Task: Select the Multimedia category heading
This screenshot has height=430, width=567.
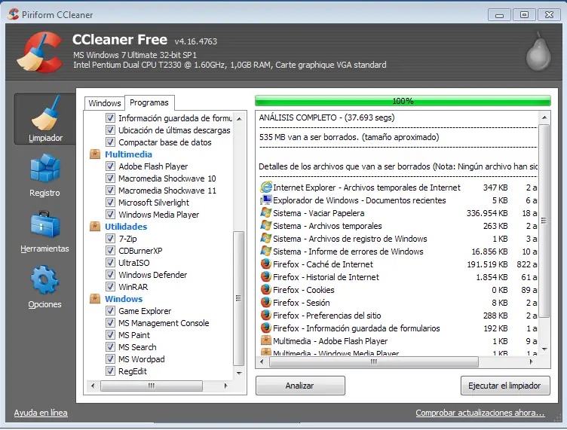Action: click(x=128, y=154)
